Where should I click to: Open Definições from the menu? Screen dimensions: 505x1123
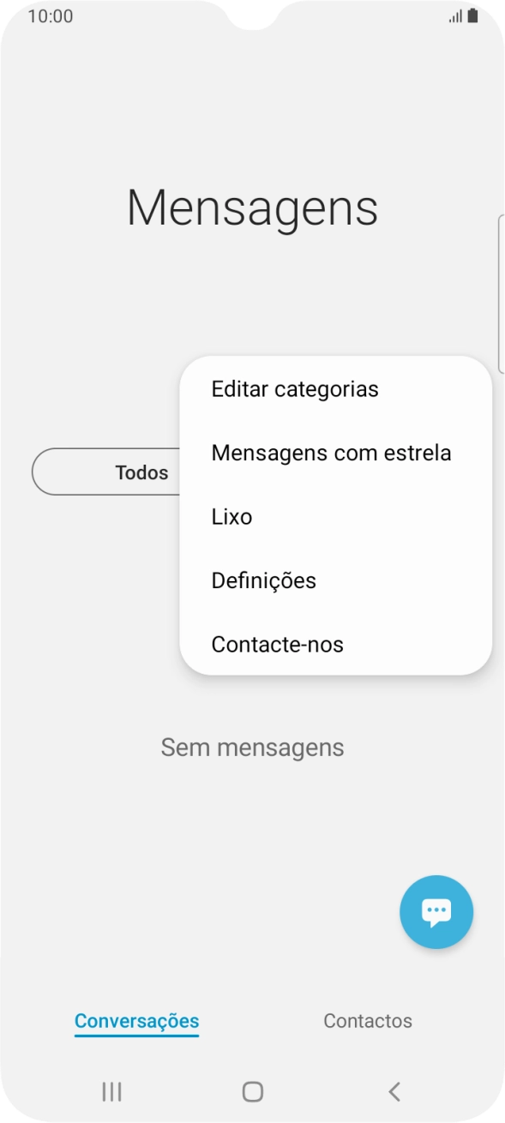[x=263, y=580]
